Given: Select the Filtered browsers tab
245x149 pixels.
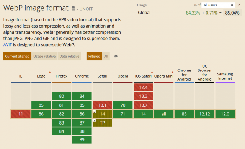Looking at the screenshot, I should pyautogui.click(x=94, y=56).
